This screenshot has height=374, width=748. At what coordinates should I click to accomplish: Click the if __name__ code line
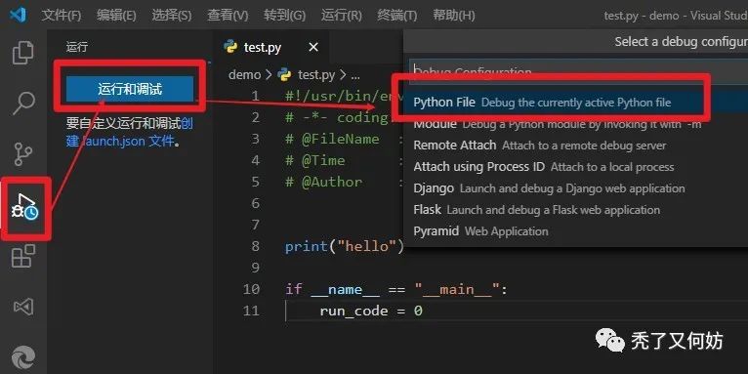pyautogui.click(x=395, y=289)
